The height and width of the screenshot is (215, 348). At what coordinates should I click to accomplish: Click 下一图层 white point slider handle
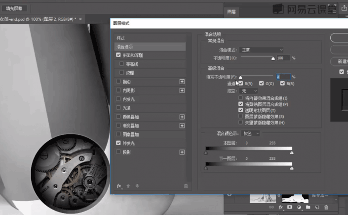[292, 168]
